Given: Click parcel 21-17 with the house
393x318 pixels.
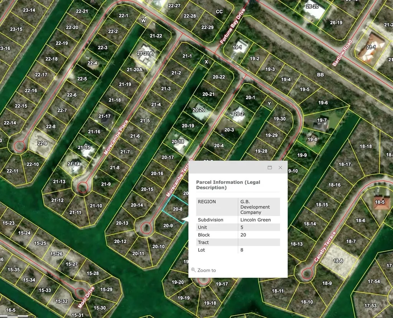Looking at the screenshot, I should point(104,116).
